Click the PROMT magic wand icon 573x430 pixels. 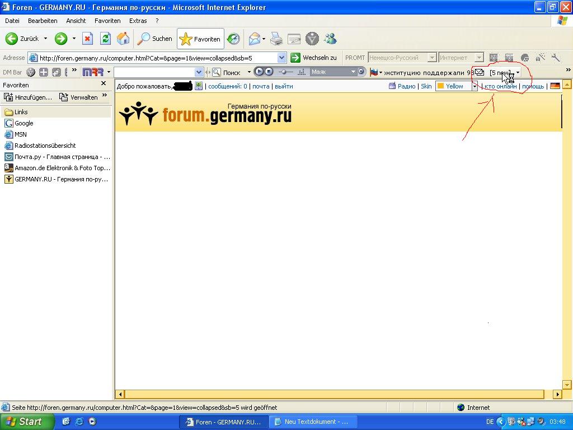[x=540, y=58]
